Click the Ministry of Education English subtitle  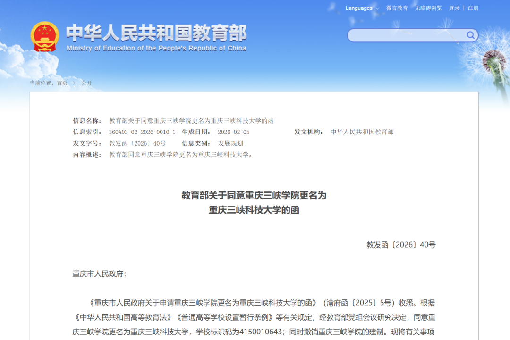(x=156, y=48)
